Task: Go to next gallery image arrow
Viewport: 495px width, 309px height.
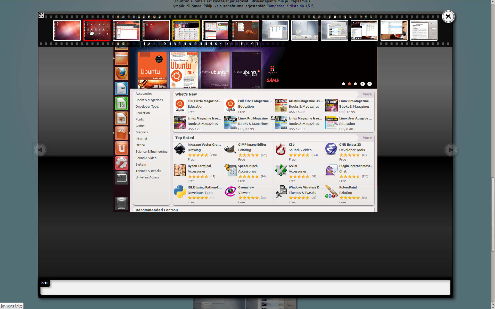Action: tap(451, 150)
